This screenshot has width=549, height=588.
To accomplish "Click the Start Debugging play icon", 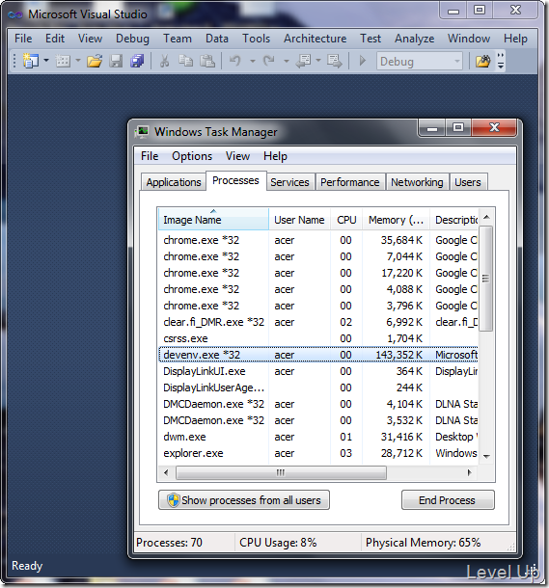I will click(x=363, y=61).
